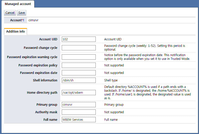Select the Password expiration policy input box
This screenshot has width=199, height=134.
[x=79, y=65]
